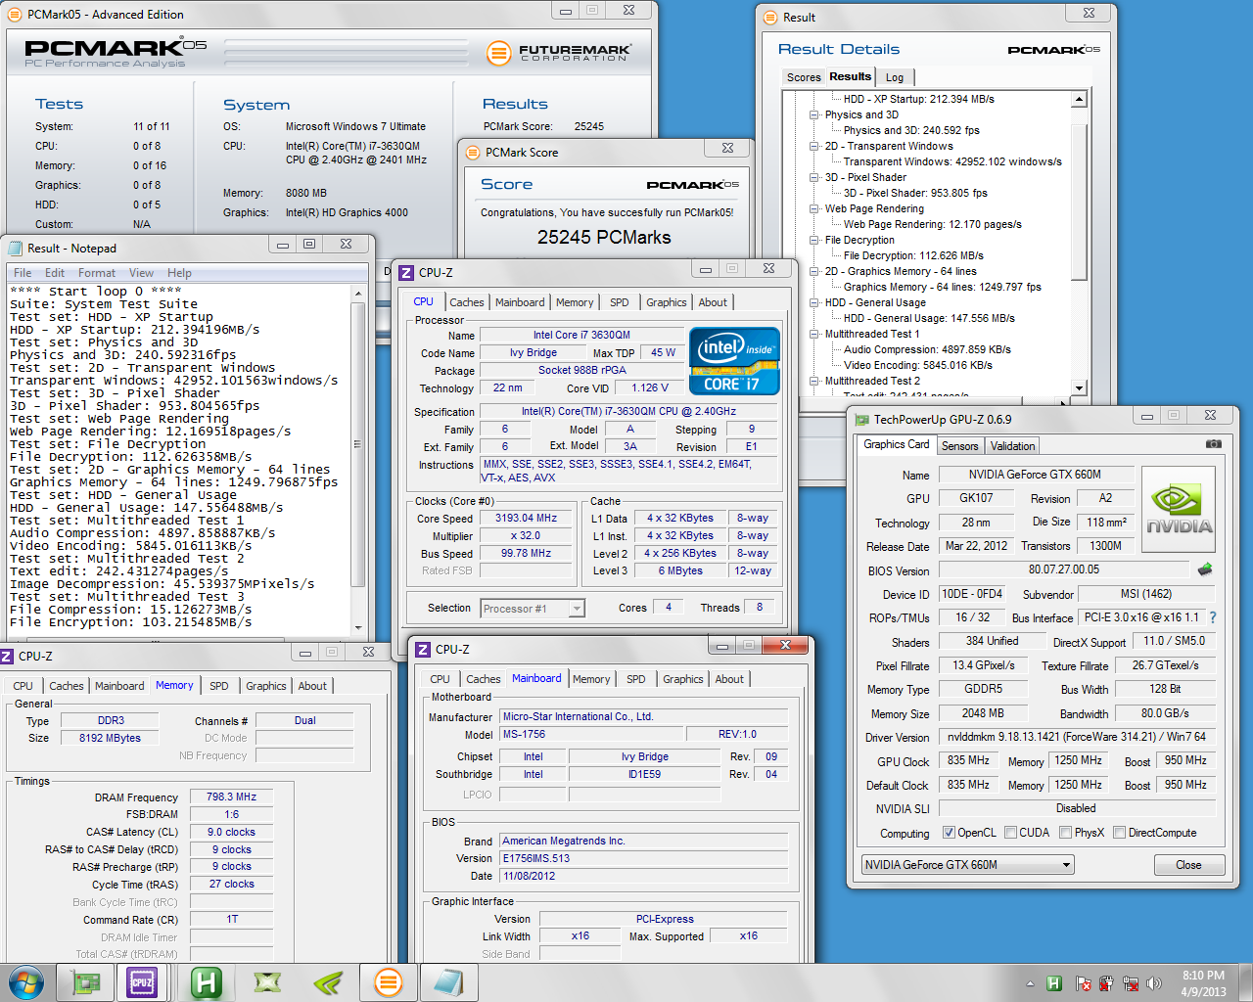Open the GPU selection dropdown in GPU-Z
The height and width of the screenshot is (1002, 1253).
[967, 865]
